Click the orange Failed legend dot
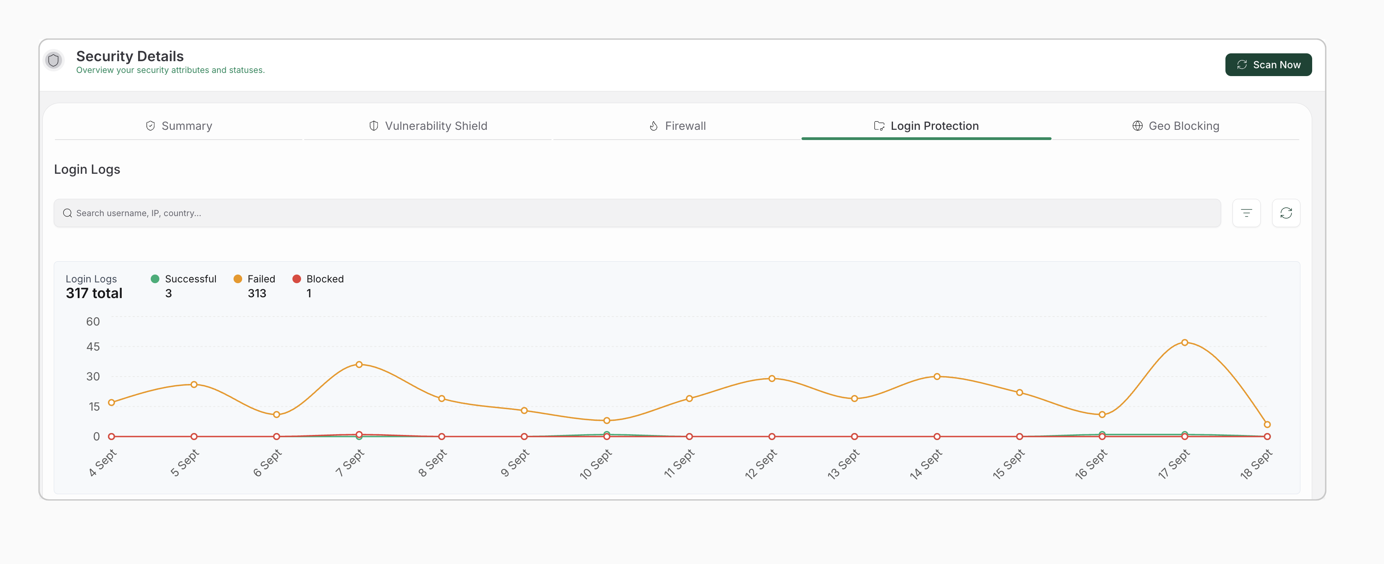1384x564 pixels. (x=237, y=279)
